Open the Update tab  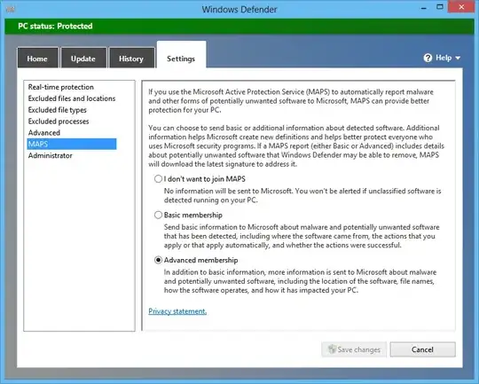coord(83,58)
